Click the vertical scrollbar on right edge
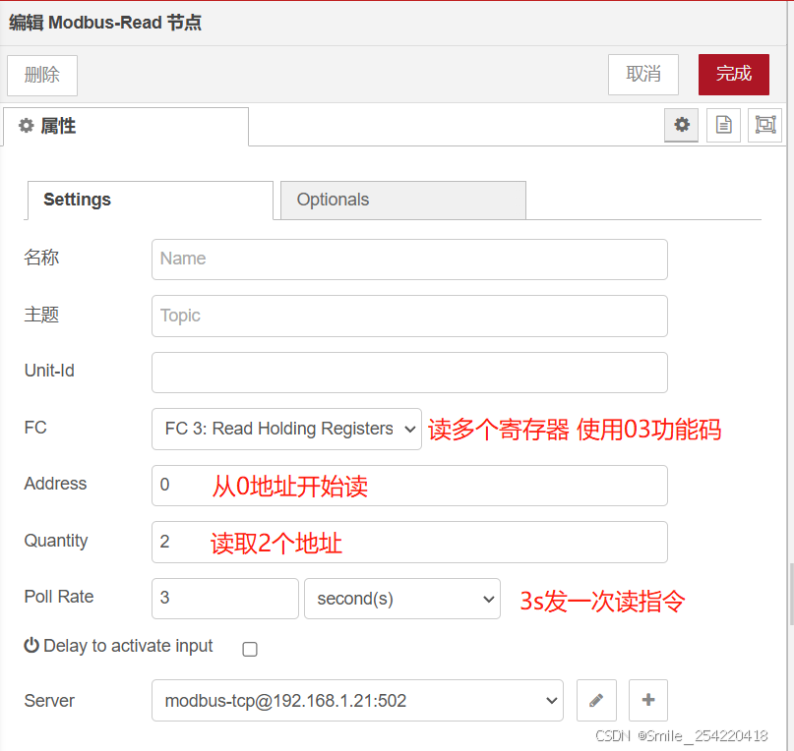Viewport: 794px width, 751px height. 791,595
